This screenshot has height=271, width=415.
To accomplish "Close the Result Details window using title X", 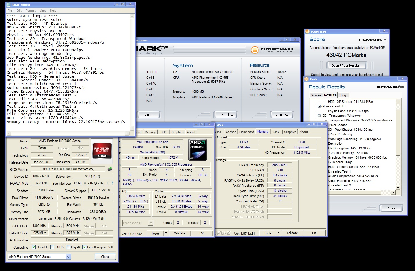I will pos(402,78).
